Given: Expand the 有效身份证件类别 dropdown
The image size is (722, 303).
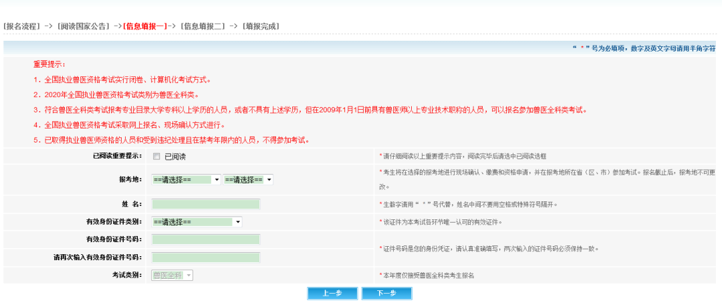Looking at the screenshot, I should point(197,222).
